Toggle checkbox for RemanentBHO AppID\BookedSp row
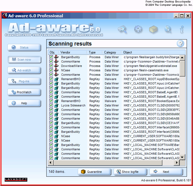This screenshot has width=193, height=186. [x=51, y=79]
